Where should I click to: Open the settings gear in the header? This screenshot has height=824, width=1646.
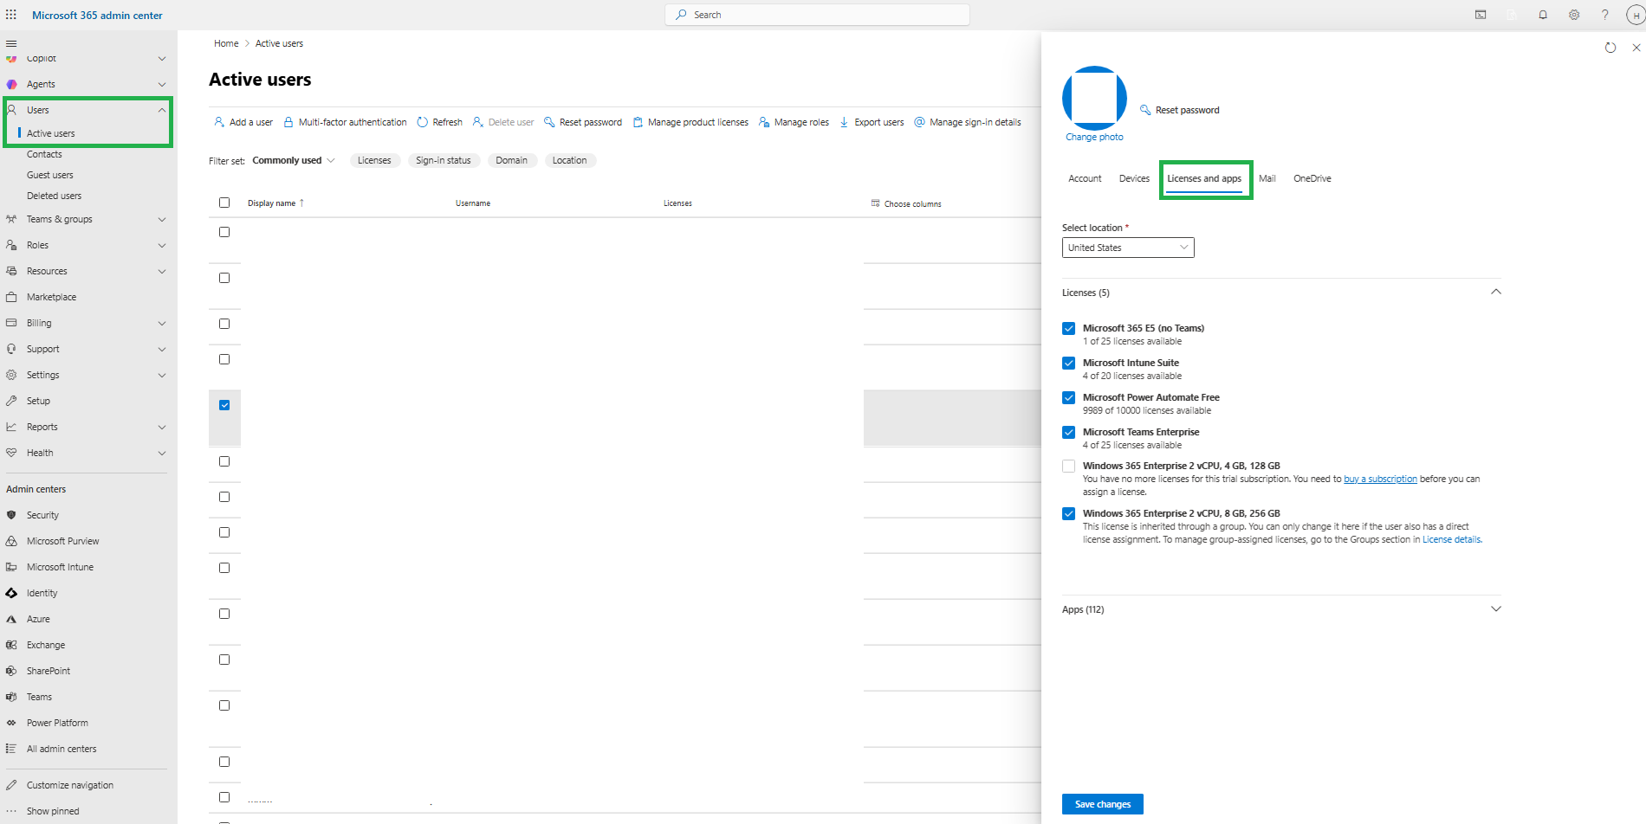pos(1574,15)
